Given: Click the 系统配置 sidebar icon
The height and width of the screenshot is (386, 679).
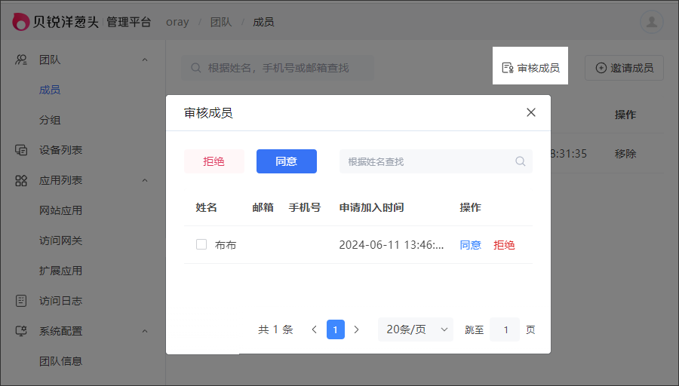Looking at the screenshot, I should tap(21, 331).
